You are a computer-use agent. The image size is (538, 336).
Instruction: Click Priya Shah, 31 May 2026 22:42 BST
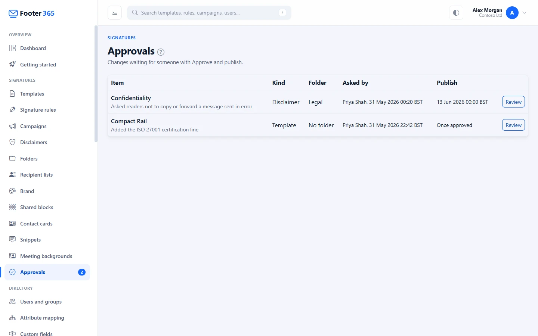point(383,125)
